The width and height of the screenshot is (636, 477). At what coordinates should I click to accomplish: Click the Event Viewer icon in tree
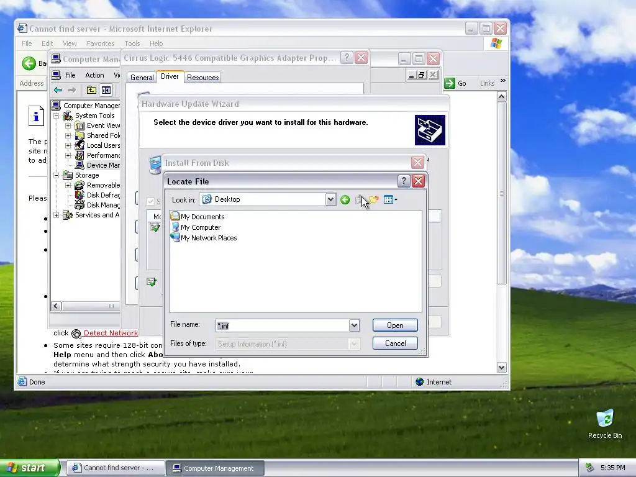pos(80,125)
